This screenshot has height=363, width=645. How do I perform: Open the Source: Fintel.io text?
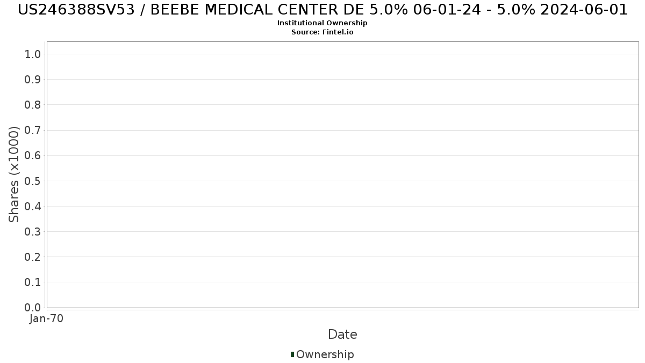(322, 32)
